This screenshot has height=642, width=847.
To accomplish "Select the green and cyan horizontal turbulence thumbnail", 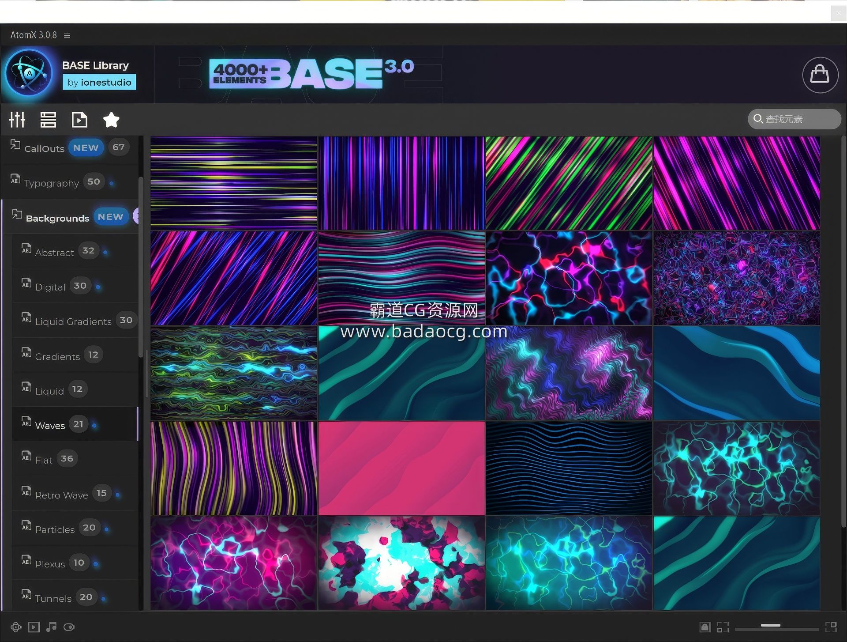I will [x=234, y=373].
